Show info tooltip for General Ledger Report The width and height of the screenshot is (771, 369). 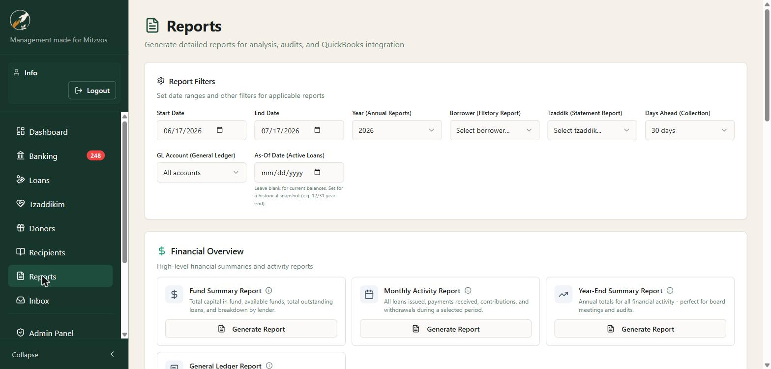pos(269,366)
